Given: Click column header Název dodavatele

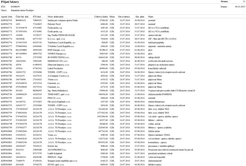Looking at the screenshot, I should 56,17.
